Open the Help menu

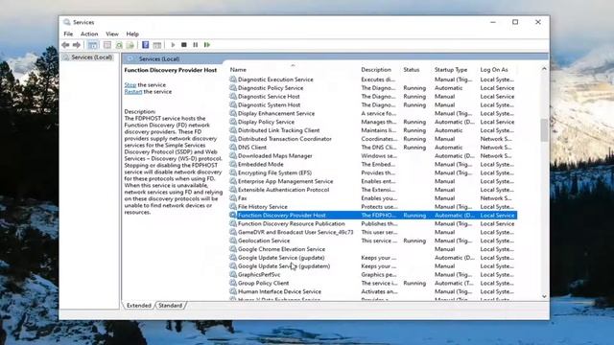(132, 34)
